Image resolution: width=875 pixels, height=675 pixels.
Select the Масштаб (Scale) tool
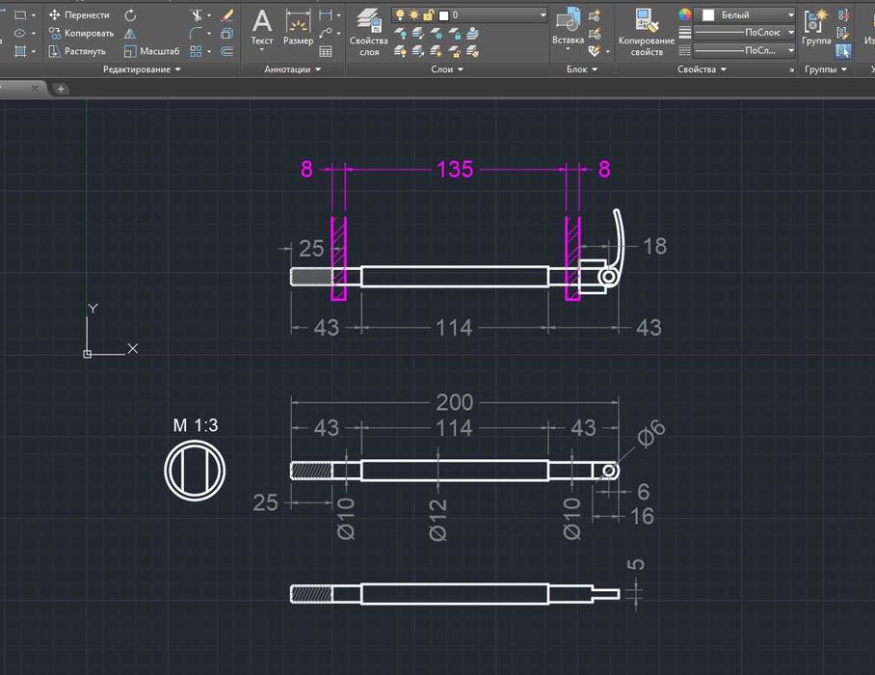click(152, 51)
